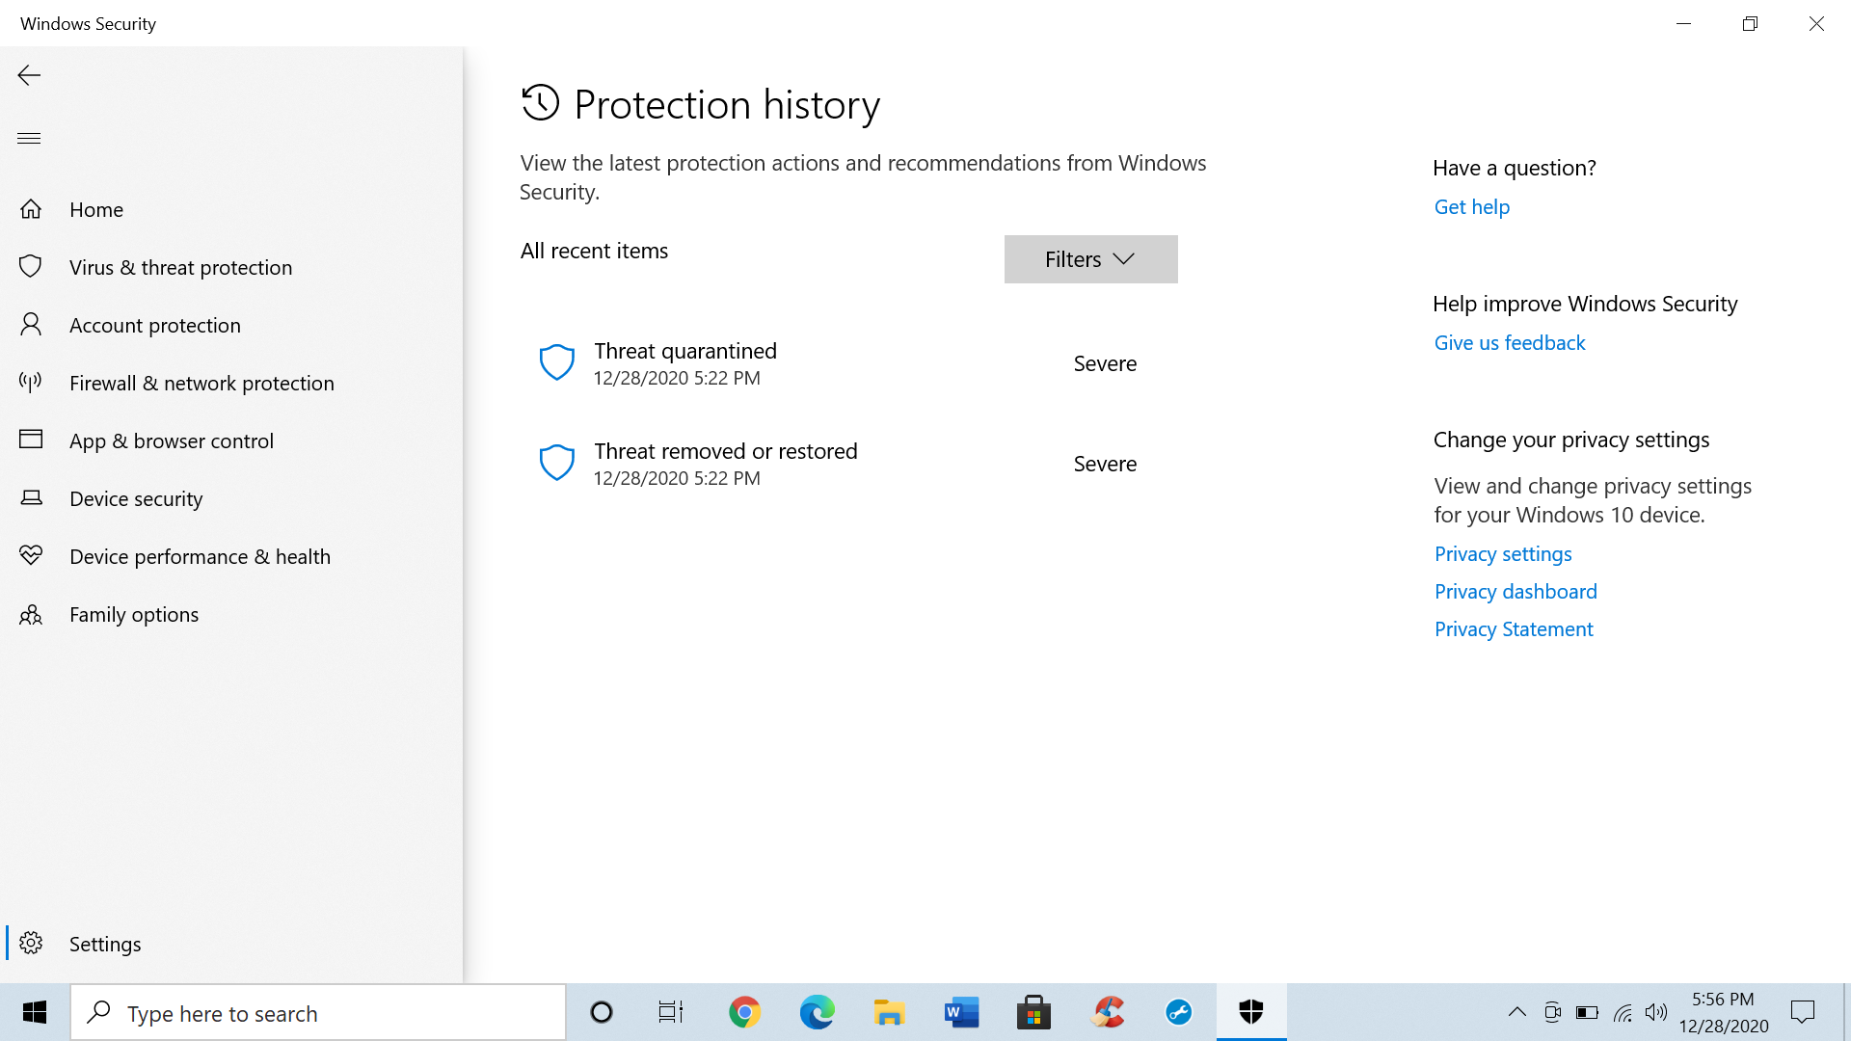The height and width of the screenshot is (1041, 1851).
Task: Click the Threat quarantined shield icon
Action: (556, 363)
